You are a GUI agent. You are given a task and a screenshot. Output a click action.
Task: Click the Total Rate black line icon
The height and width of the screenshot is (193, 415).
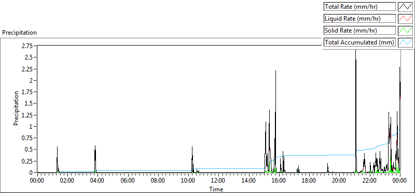(x=405, y=7)
